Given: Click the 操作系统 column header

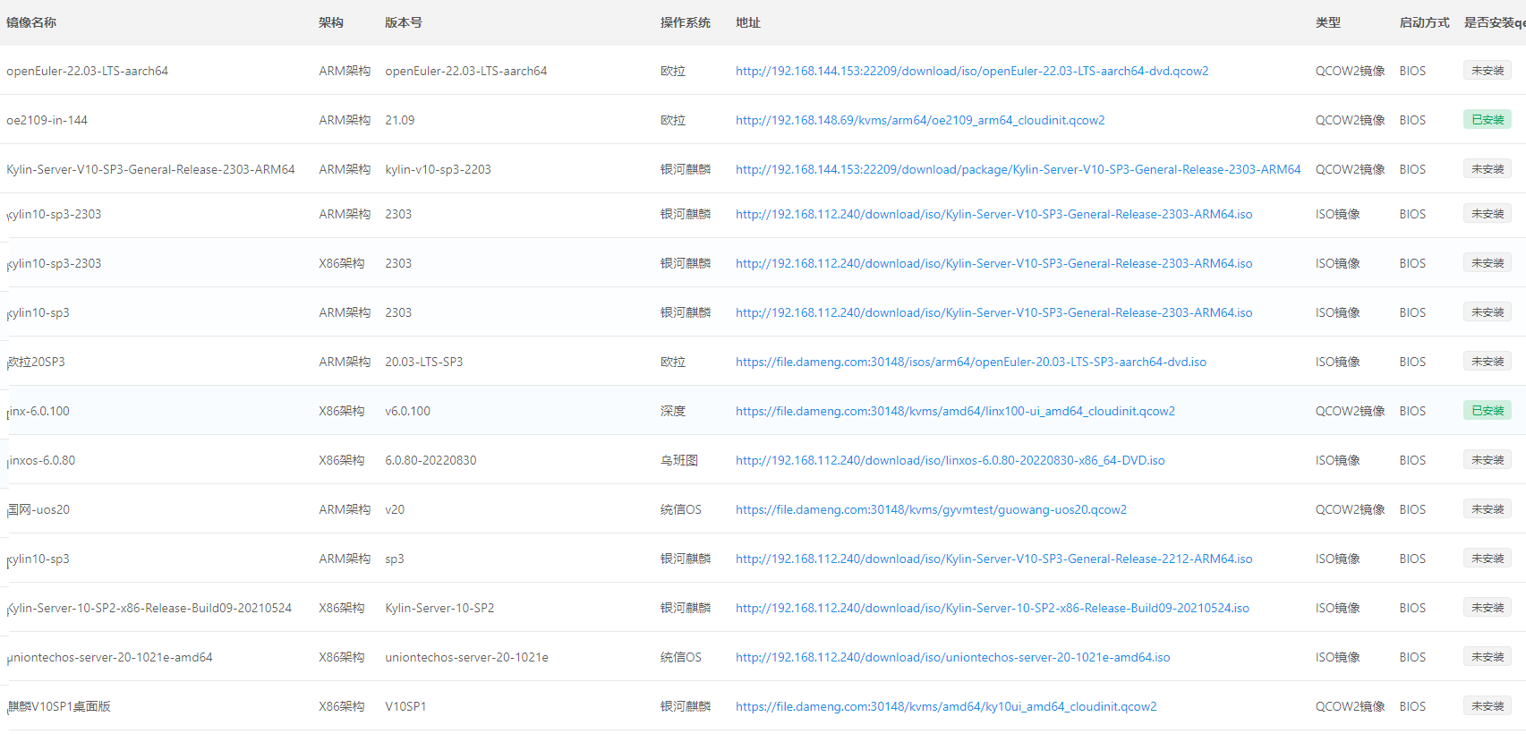Looking at the screenshot, I should (x=686, y=22).
